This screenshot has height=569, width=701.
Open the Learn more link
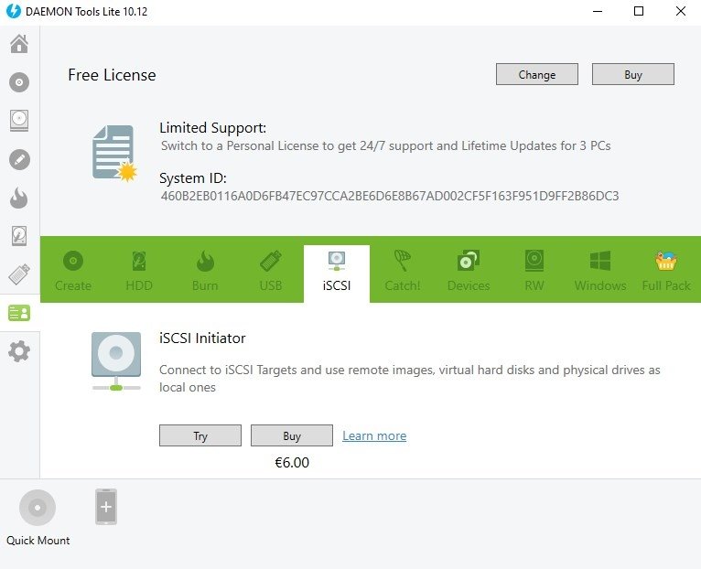374,435
